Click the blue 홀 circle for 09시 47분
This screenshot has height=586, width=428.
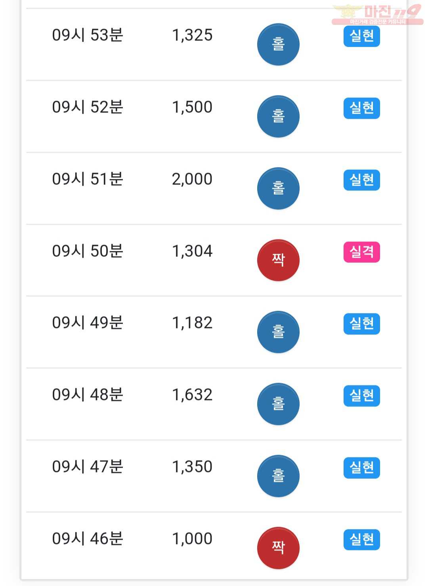pos(278,476)
